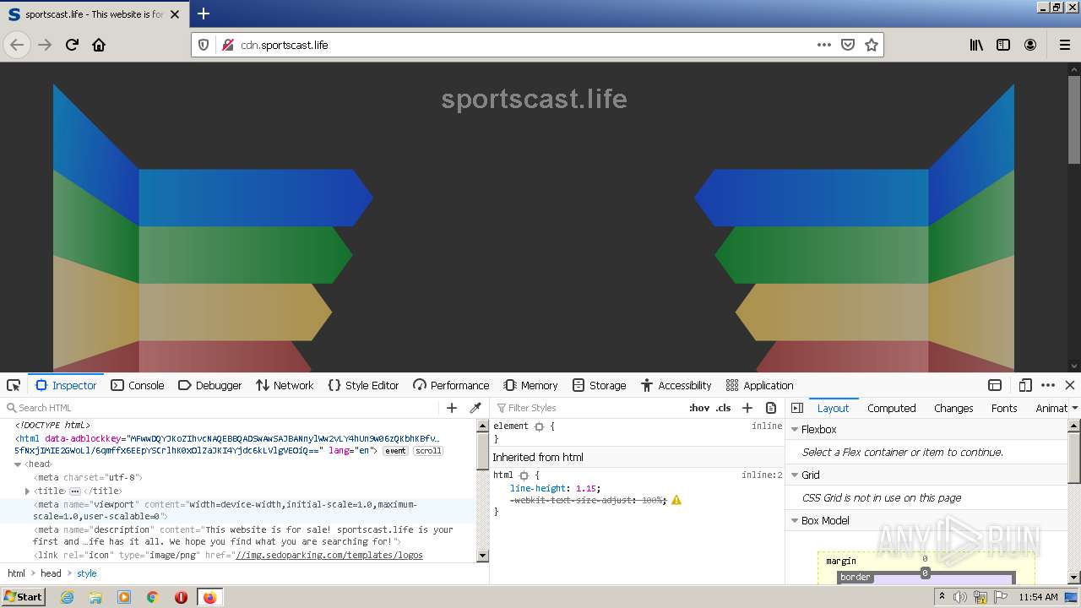Open the Firefox hamburger menu
1081x608 pixels.
coord(1064,45)
